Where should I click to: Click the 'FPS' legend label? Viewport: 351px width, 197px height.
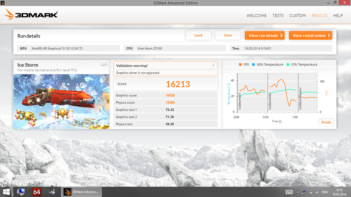click(246, 65)
